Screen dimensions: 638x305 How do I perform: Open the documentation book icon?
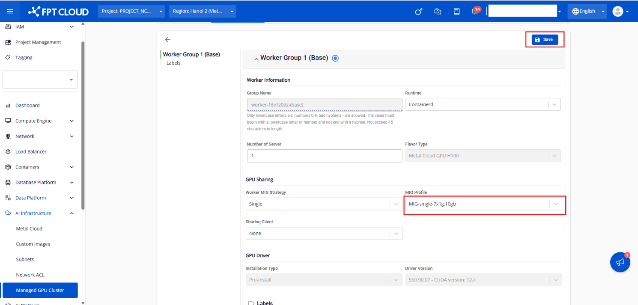pos(456,12)
